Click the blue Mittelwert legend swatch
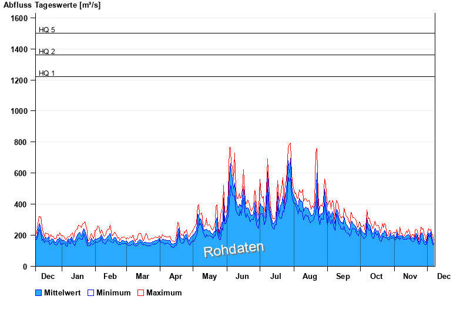Image resolution: width=470 pixels, height=323 pixels. [39, 293]
